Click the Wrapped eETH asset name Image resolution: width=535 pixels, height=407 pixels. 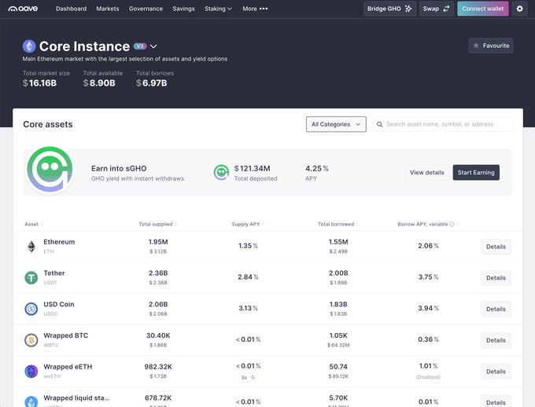click(68, 367)
